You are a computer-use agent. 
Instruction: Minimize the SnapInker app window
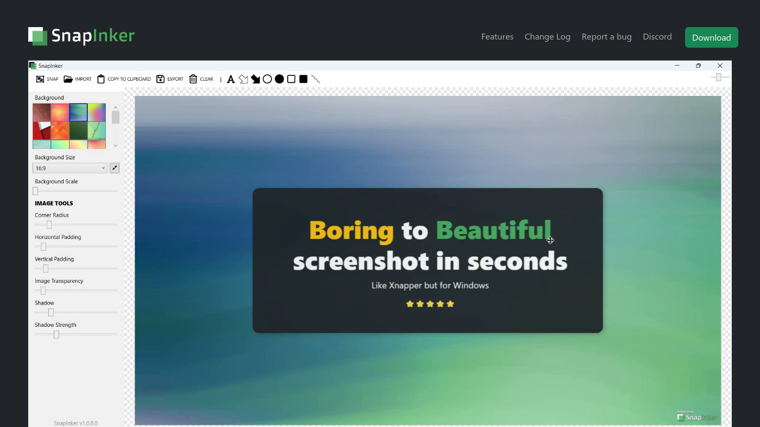click(x=677, y=66)
